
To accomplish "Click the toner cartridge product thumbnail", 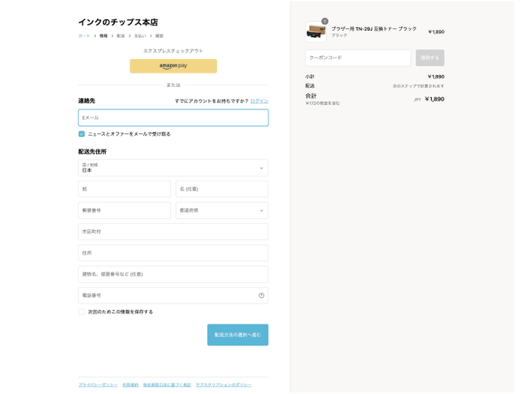I will 316,31.
